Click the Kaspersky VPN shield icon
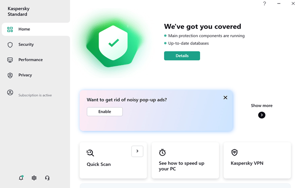The image size is (300, 188). click(x=234, y=153)
